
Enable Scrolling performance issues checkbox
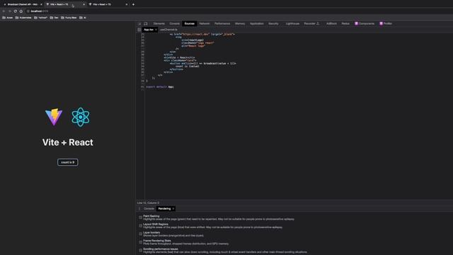point(141,250)
